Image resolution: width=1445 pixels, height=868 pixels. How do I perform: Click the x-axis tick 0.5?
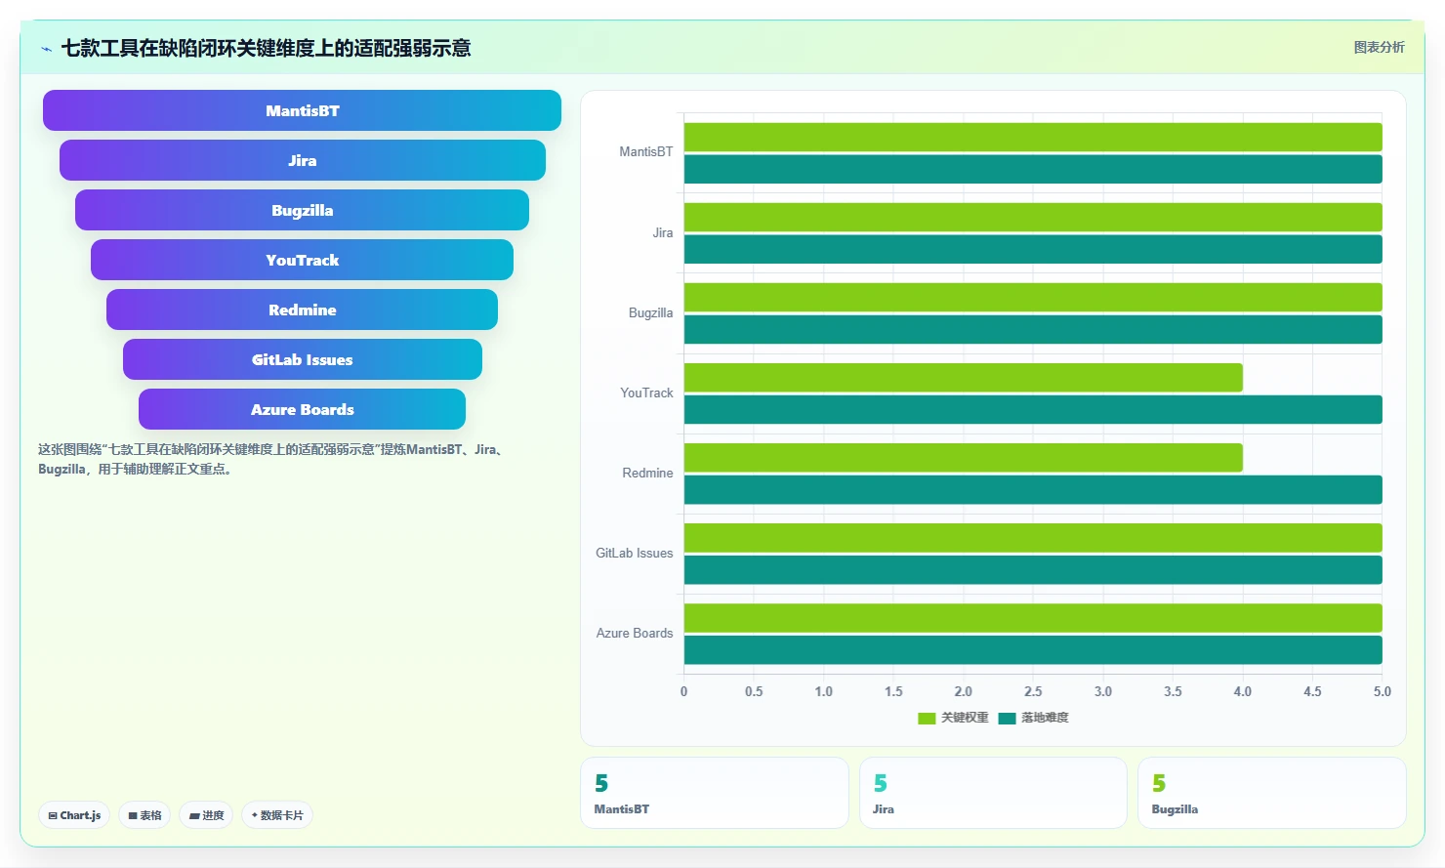point(754,691)
